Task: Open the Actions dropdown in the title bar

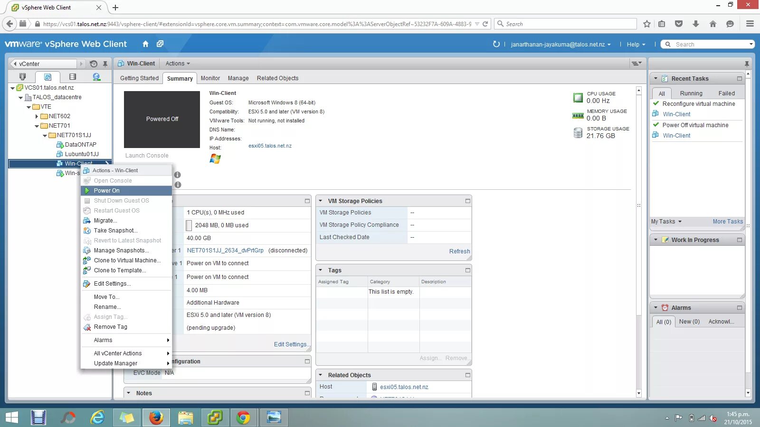Action: pos(178,64)
